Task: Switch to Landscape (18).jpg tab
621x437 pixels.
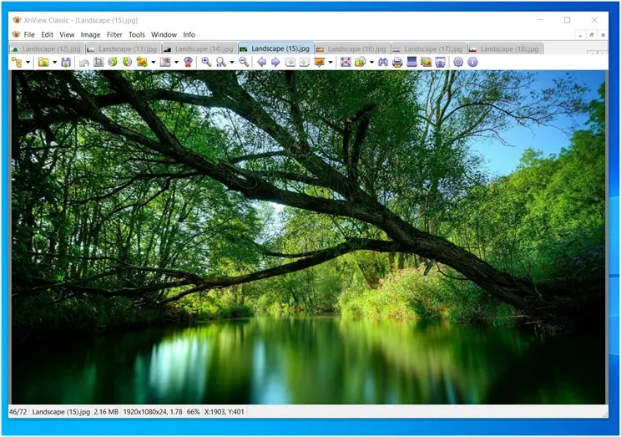Action: click(505, 49)
